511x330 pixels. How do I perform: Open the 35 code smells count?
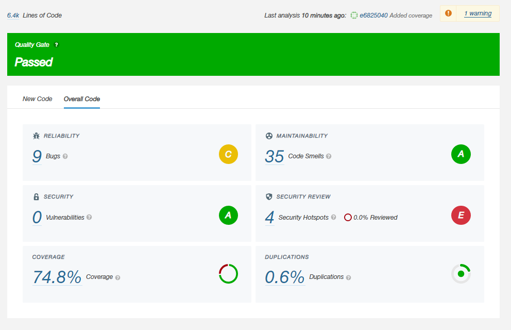click(275, 156)
